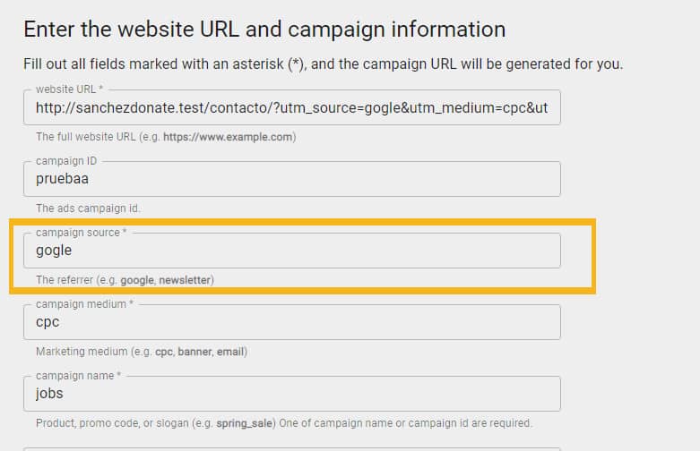This screenshot has width=700, height=451.
Task: Click the website URL input field
Action: [x=291, y=108]
